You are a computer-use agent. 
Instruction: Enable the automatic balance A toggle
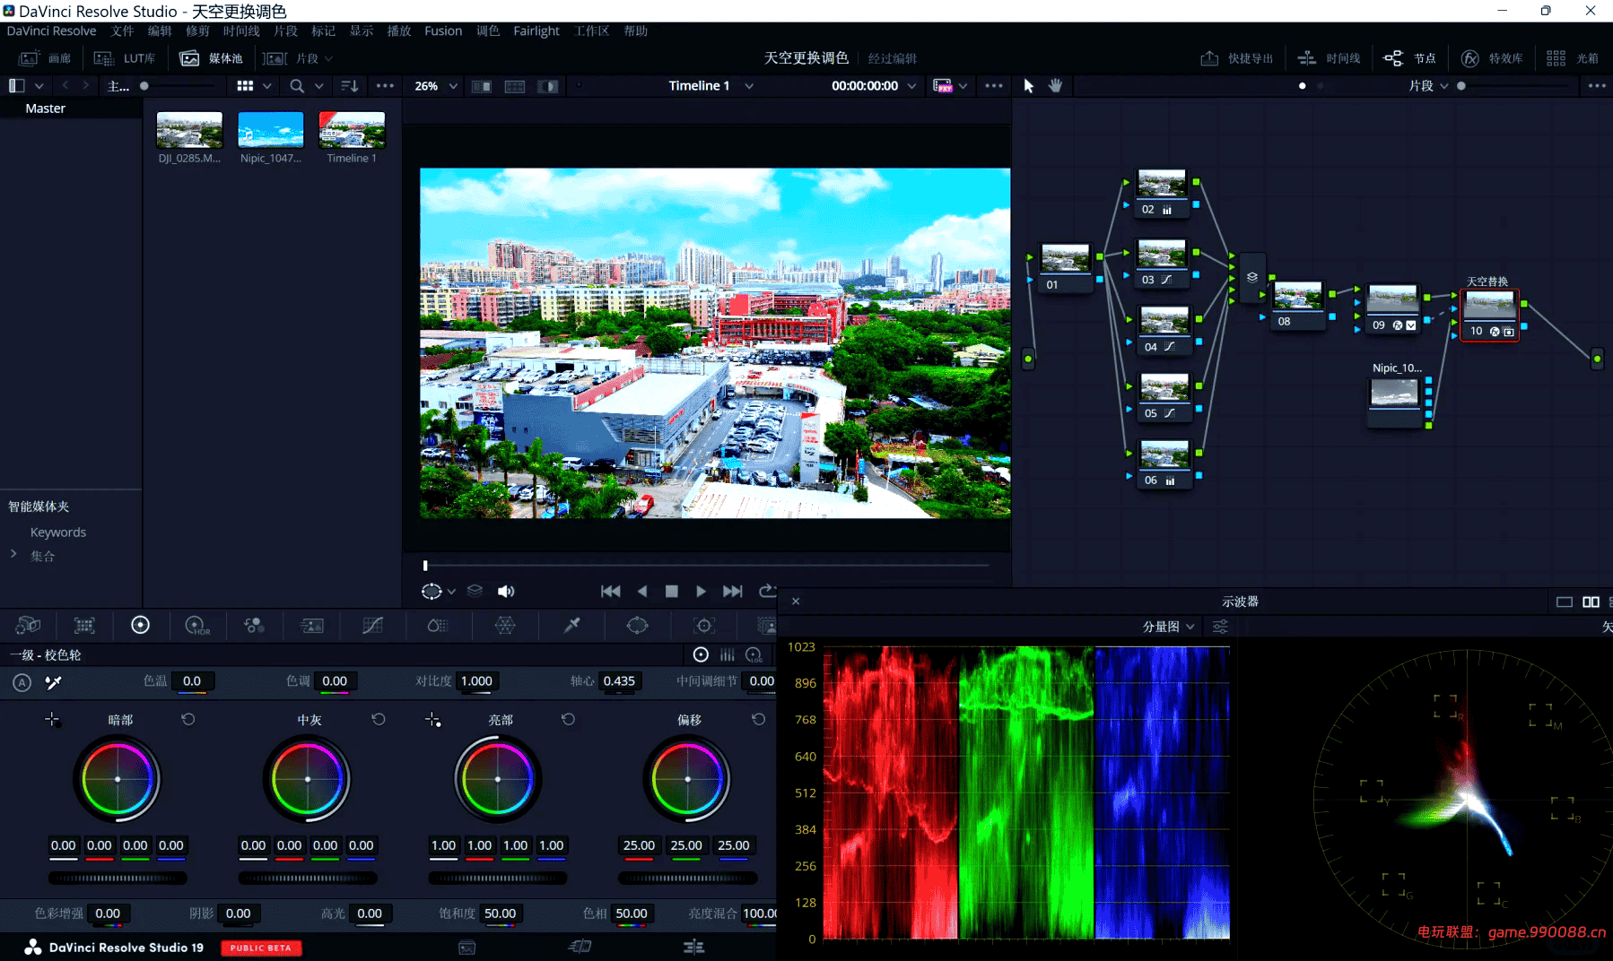coord(22,682)
